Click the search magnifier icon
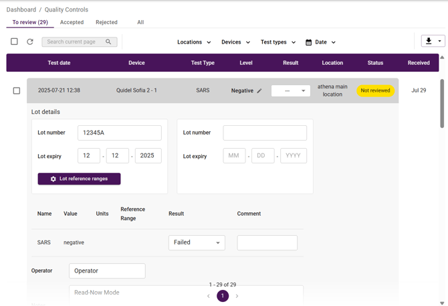Screen dimensions: 448x306 pos(108,42)
